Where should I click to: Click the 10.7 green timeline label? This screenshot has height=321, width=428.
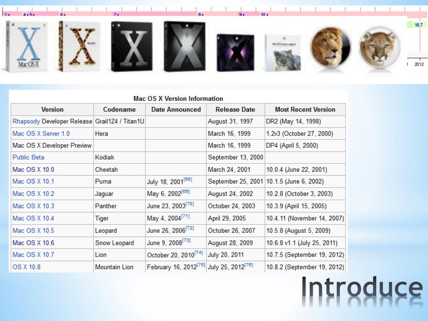coord(418,25)
